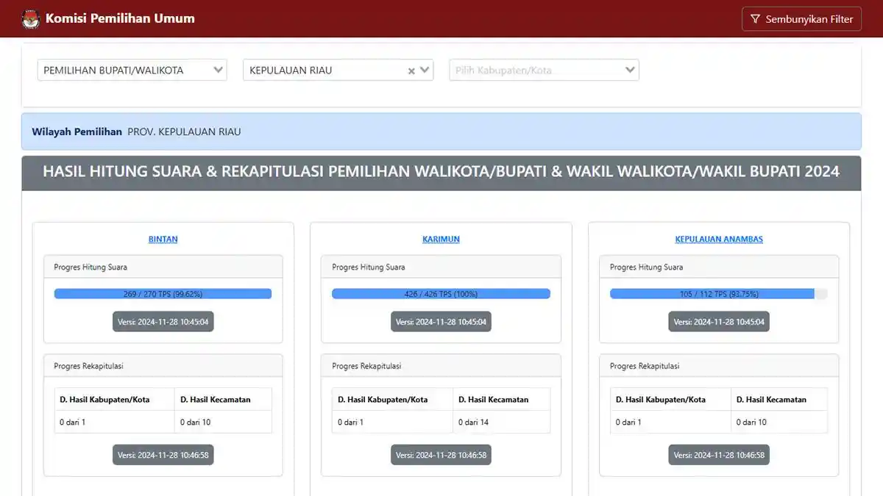Click the 'Hasil Hitung Suara & Rekapitulasi' banner title
Viewport: 883px width, 496px height.
click(x=441, y=172)
